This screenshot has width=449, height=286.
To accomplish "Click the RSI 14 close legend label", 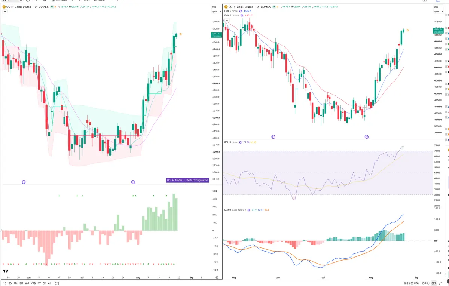I will pos(231,142).
